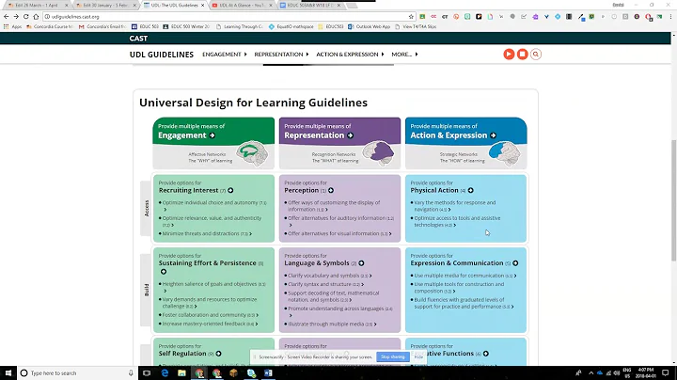Click the page vertical scrollbar thumb
The image size is (677, 380).
click(x=673, y=200)
